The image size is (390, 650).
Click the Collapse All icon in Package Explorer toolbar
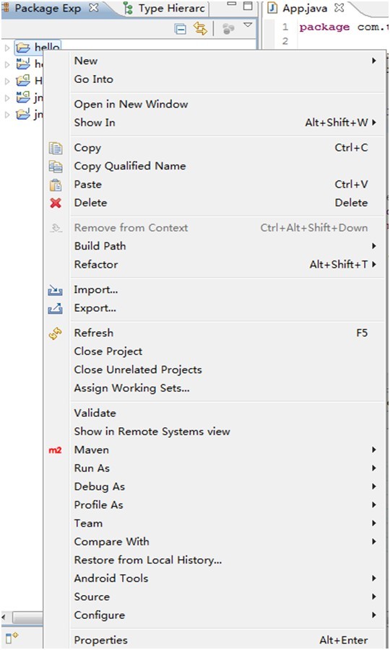[x=180, y=30]
